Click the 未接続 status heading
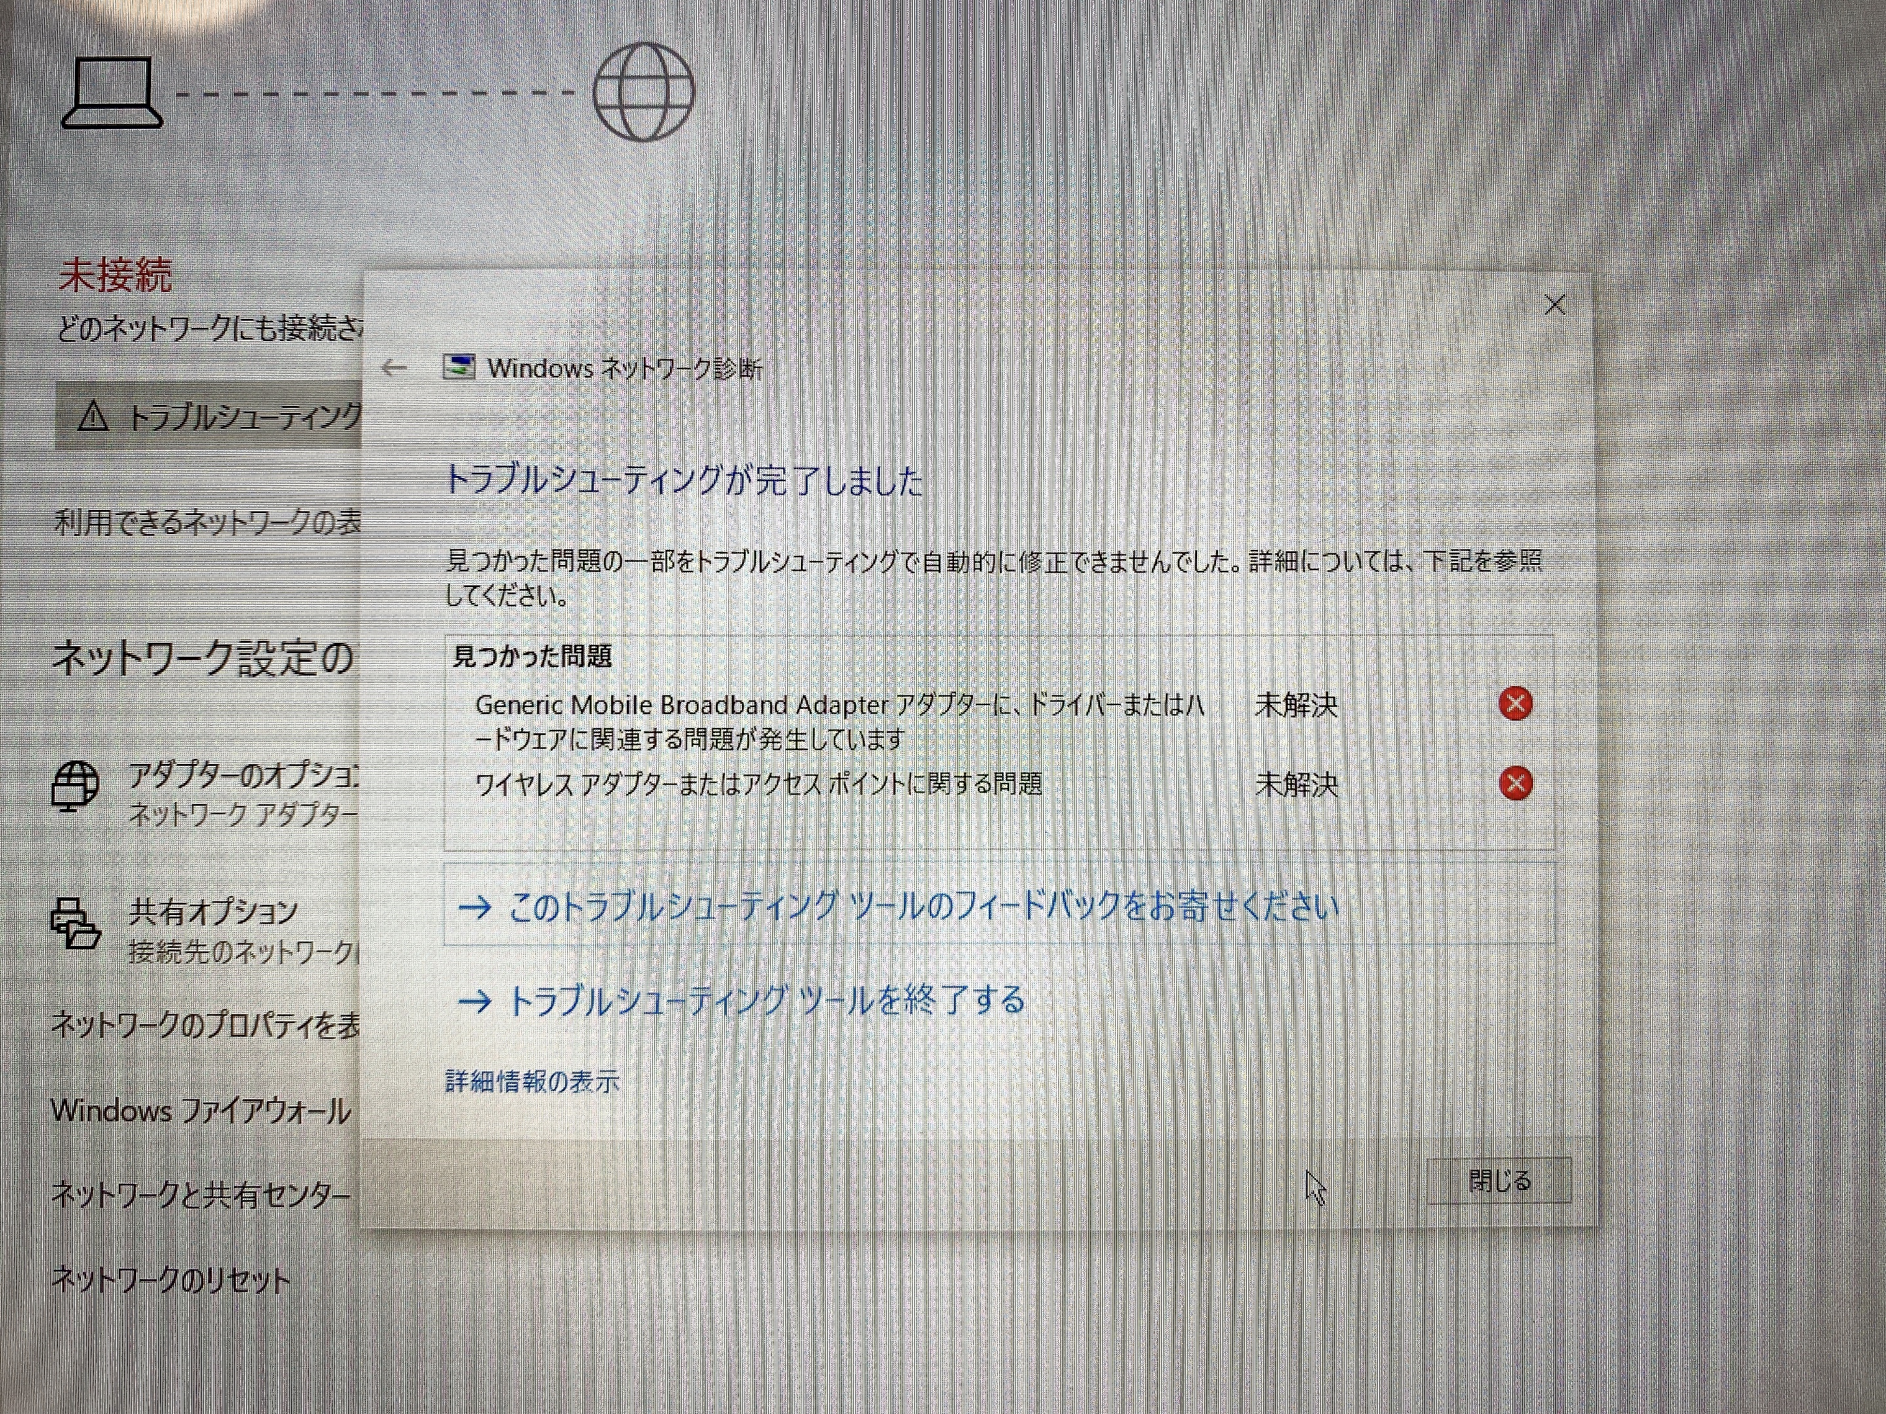This screenshot has height=1414, width=1886. point(116,276)
